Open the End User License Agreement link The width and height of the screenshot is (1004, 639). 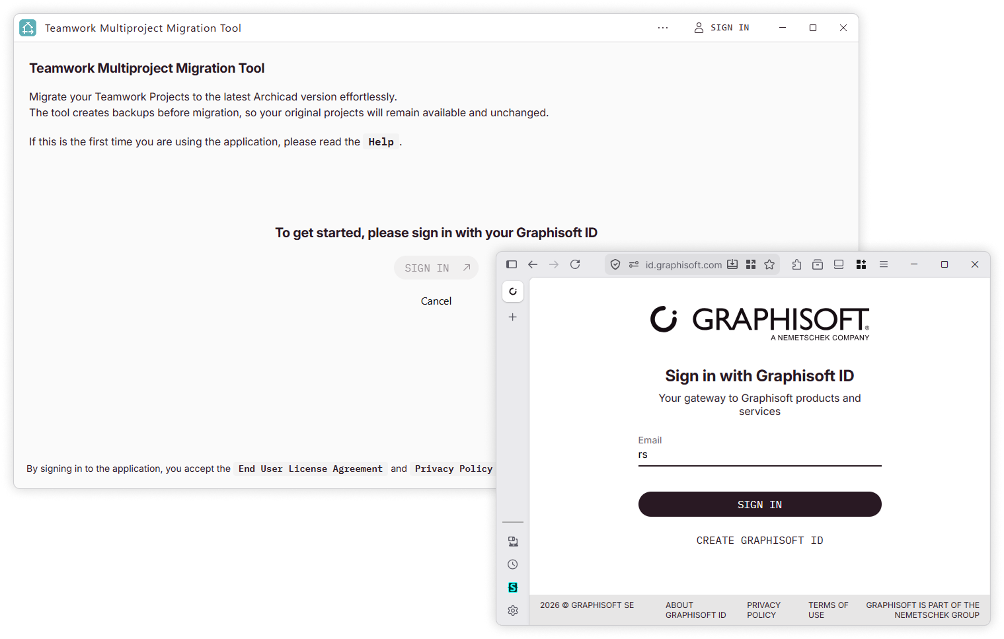(x=311, y=469)
